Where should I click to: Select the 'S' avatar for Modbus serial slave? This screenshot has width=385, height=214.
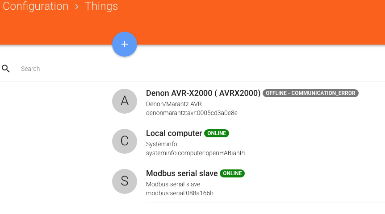pyautogui.click(x=125, y=181)
